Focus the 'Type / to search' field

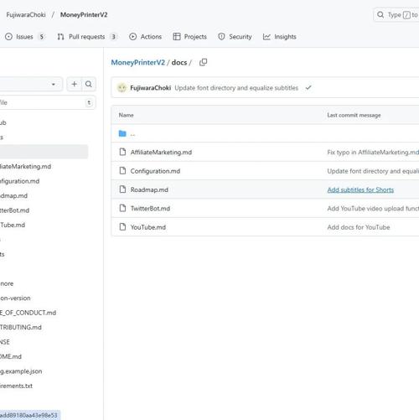[396, 15]
